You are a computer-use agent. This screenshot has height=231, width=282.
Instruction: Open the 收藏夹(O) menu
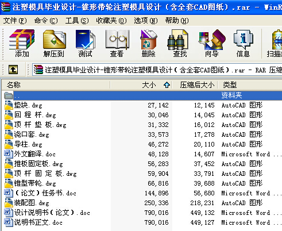pos(111,21)
